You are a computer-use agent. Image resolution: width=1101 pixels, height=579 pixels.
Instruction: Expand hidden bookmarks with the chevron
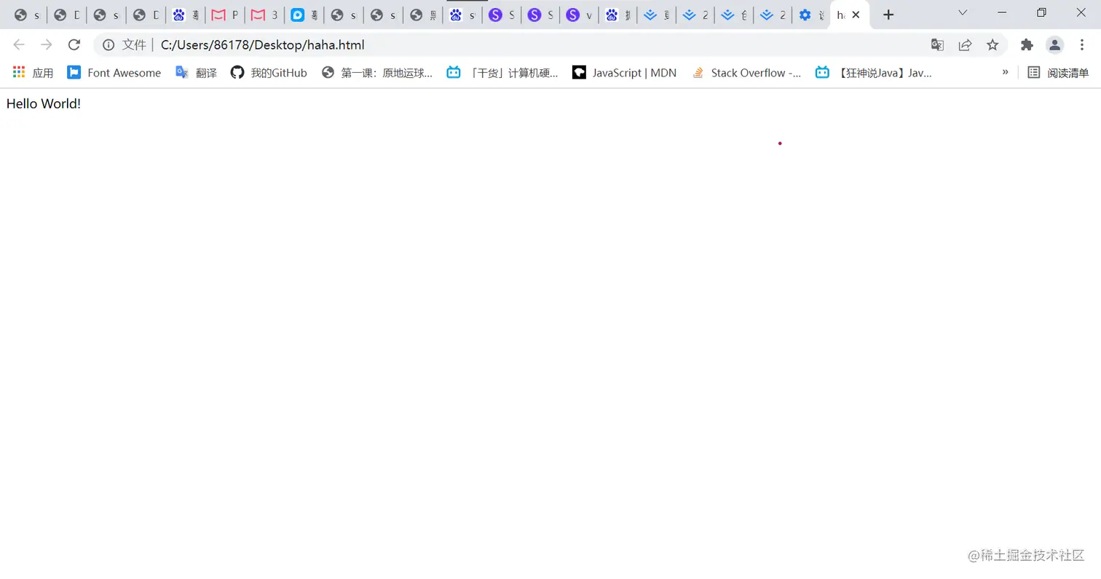pyautogui.click(x=1006, y=72)
